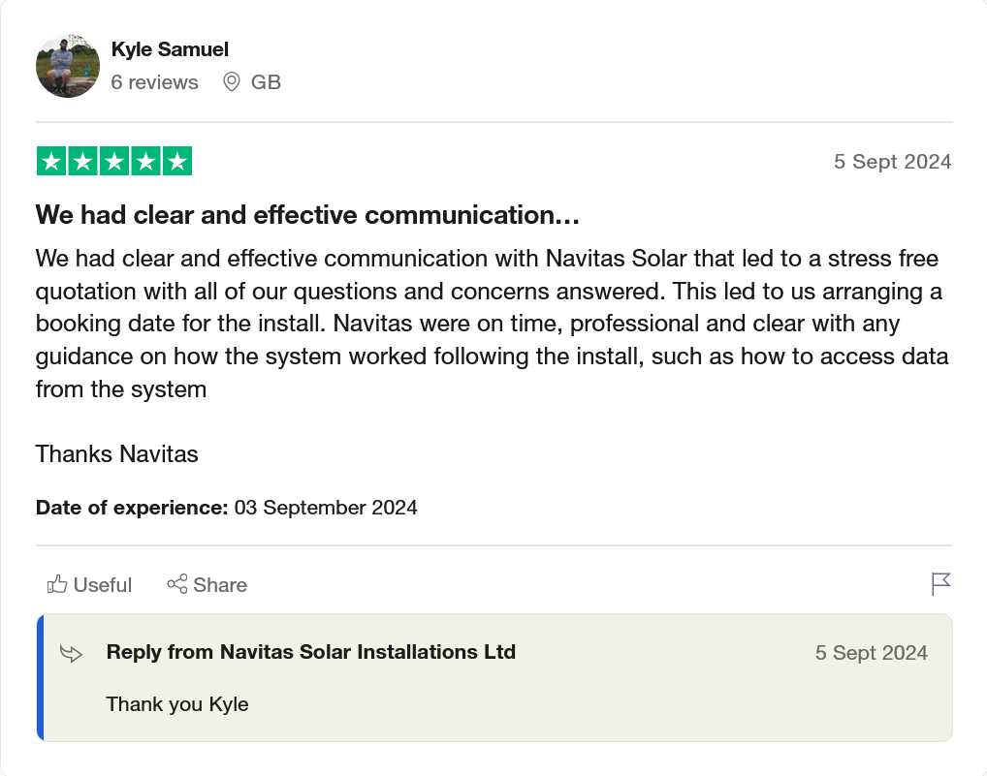The image size is (987, 776).
Task: Click the 'Thank you Kyle' reply text
Action: click(x=177, y=704)
